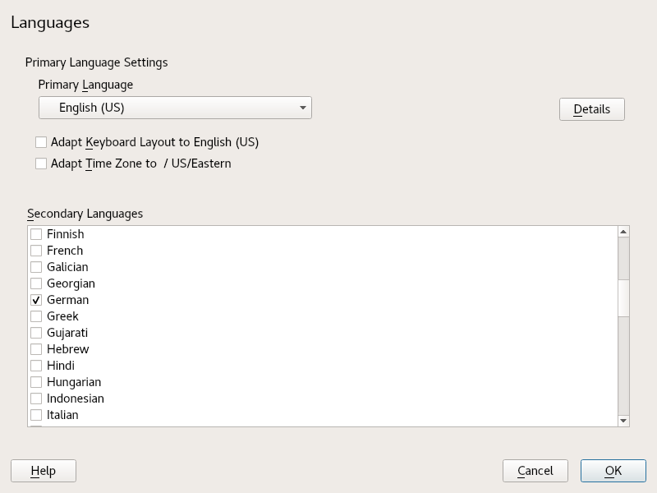The width and height of the screenshot is (657, 493).
Task: Check the Hungarian language checkbox
Action: 36,382
